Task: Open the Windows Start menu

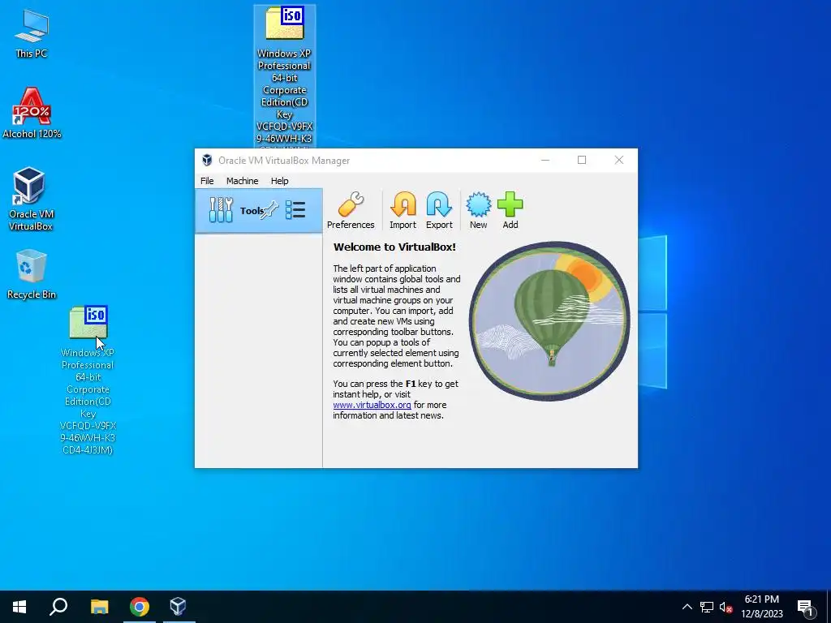Action: coord(19,607)
